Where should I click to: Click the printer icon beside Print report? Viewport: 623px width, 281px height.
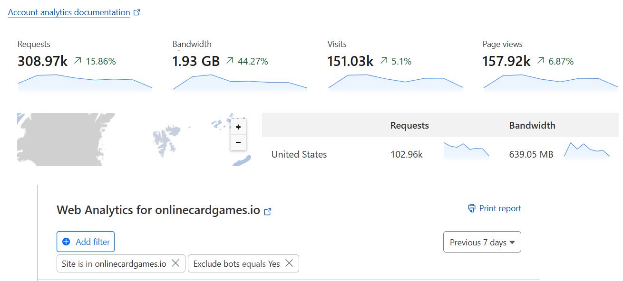471,208
